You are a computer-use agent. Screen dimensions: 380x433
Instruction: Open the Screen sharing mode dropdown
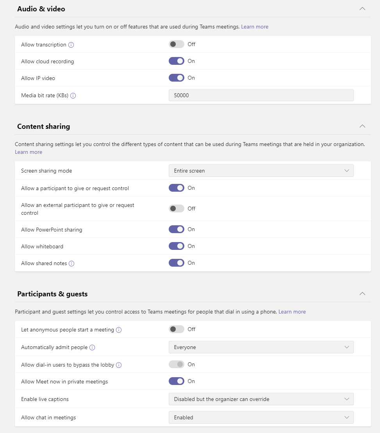pyautogui.click(x=261, y=171)
